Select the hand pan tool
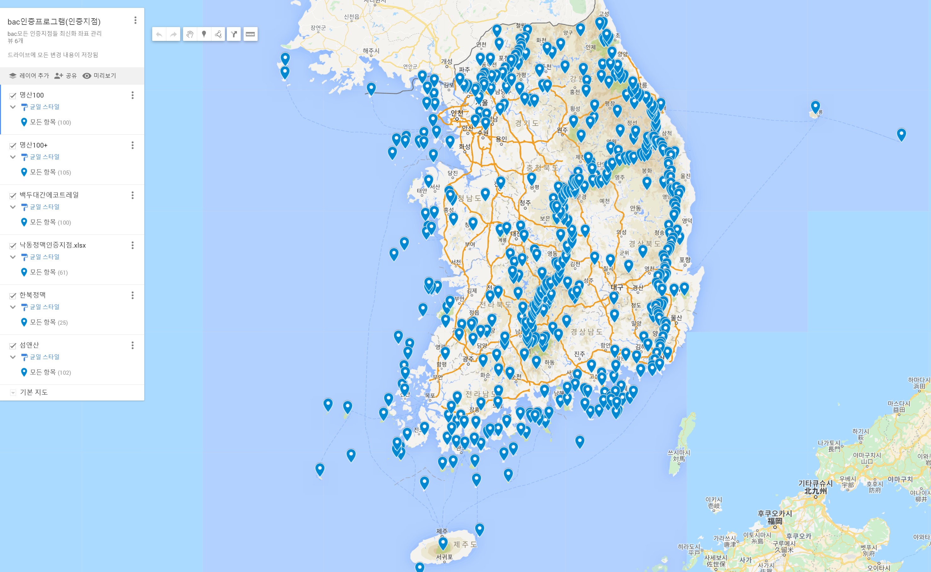 [x=190, y=34]
